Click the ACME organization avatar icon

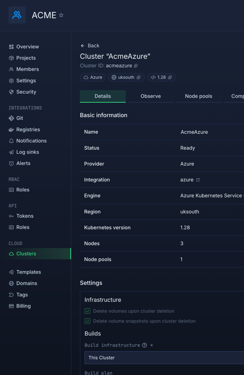click(x=17, y=15)
